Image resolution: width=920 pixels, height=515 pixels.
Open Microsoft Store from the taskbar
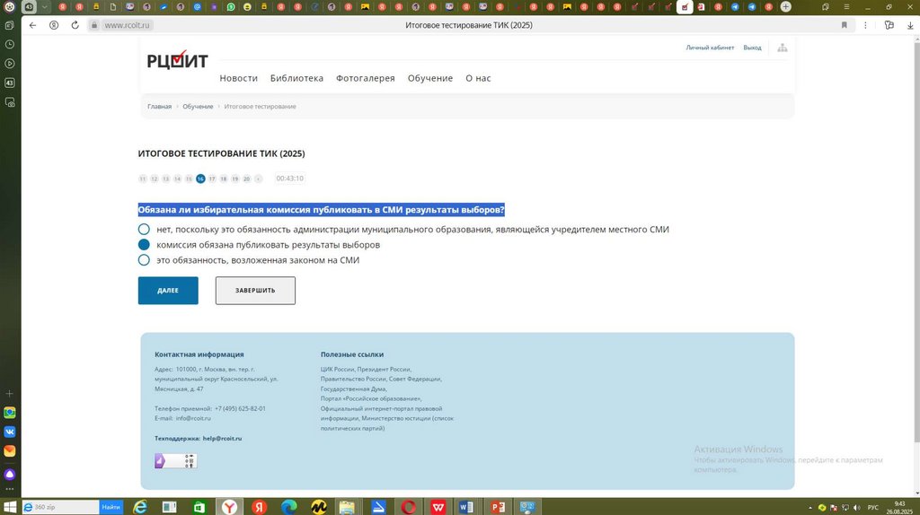click(199, 507)
